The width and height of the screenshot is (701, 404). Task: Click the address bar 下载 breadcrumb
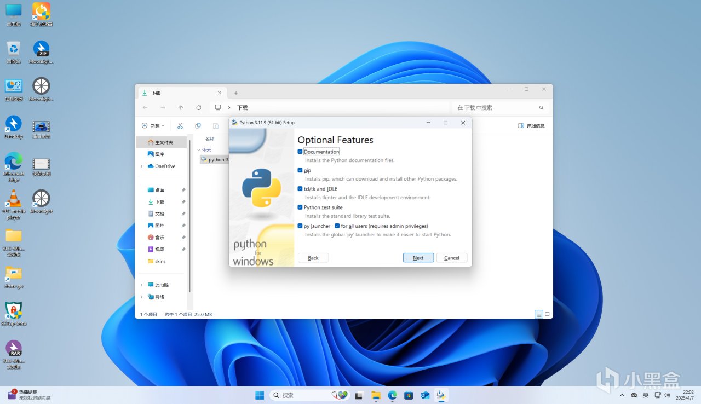pyautogui.click(x=243, y=108)
